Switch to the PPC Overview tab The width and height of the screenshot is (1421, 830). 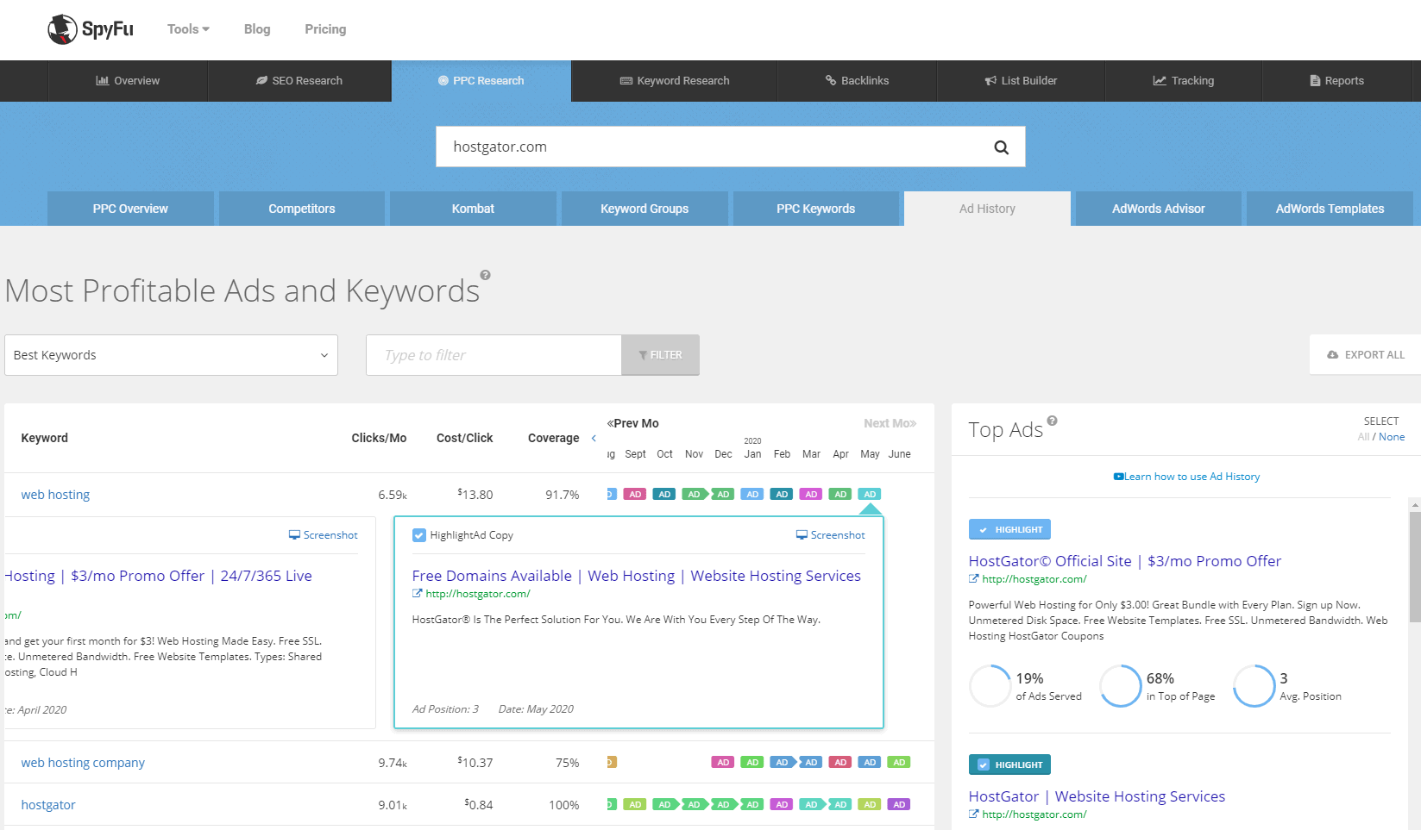point(130,209)
